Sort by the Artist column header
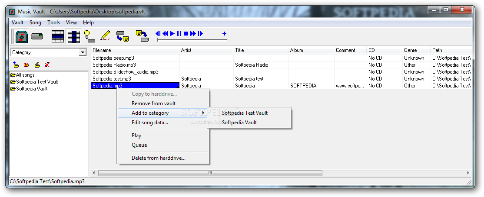The height and width of the screenshot is (197, 484). (x=206, y=50)
